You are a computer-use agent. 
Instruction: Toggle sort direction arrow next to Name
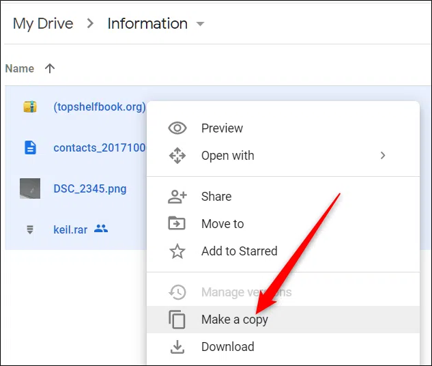[50, 68]
